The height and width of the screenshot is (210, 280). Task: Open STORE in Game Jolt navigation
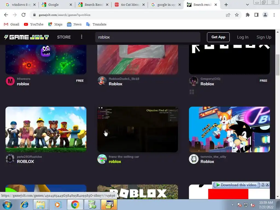(64, 37)
